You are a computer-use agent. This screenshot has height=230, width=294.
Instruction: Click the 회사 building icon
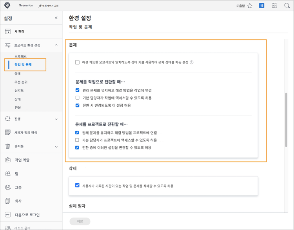(x=8, y=201)
